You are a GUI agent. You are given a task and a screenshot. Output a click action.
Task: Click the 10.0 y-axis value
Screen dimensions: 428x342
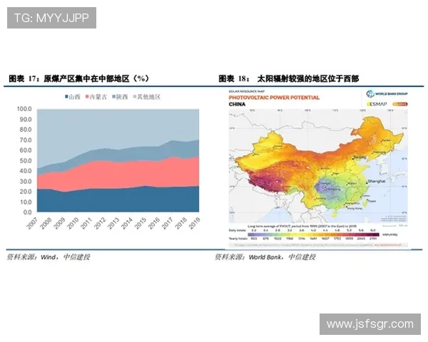point(26,202)
